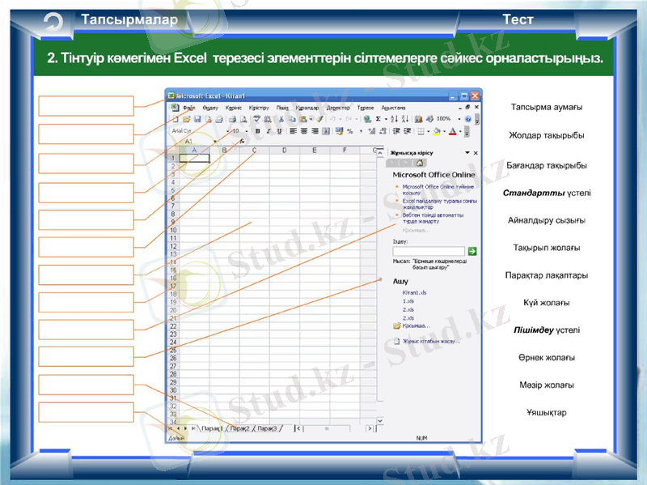This screenshot has width=647, height=485.
Task: Click the task pane search input field
Action: coord(429,252)
